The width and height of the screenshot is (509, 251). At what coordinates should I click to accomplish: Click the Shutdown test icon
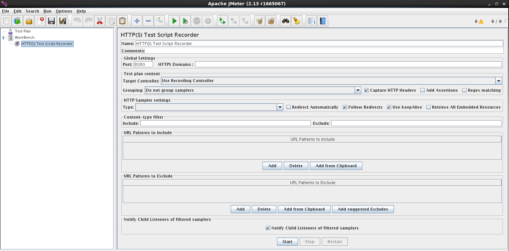(208, 21)
